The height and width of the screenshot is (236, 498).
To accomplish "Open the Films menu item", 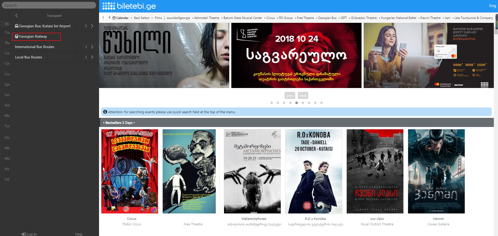I will pos(158,18).
